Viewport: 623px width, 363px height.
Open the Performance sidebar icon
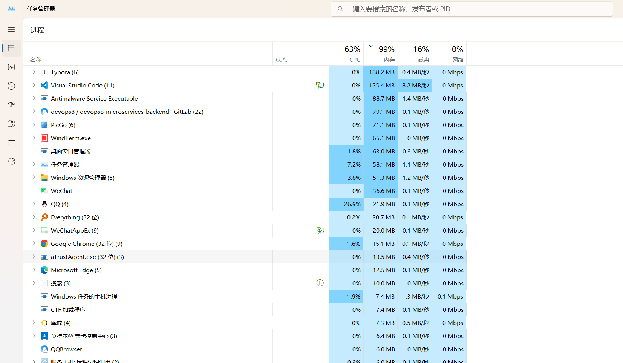point(11,67)
